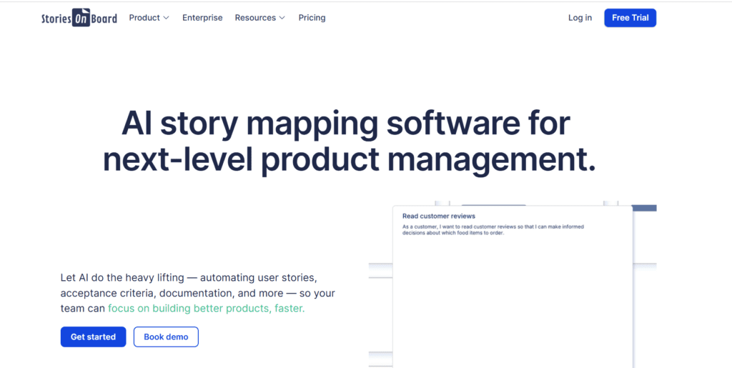Click the dark "On" box in logo
Screen dimensions: 732x368
[x=81, y=19]
